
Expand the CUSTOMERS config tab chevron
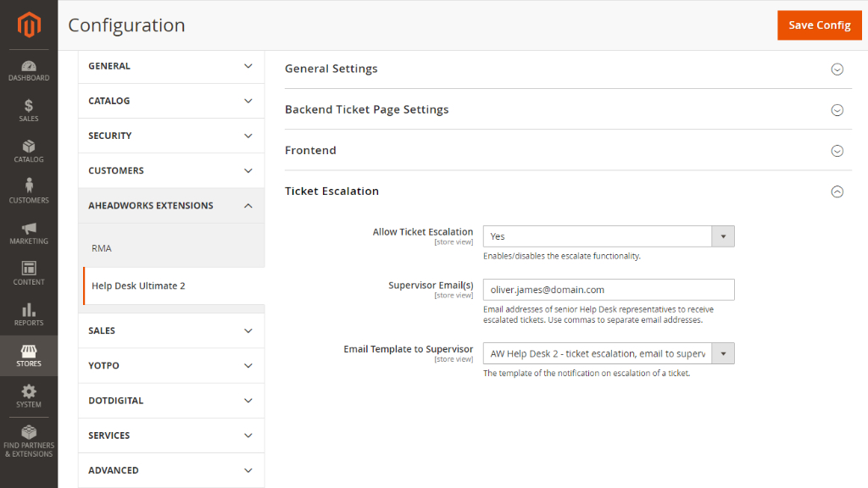click(248, 170)
